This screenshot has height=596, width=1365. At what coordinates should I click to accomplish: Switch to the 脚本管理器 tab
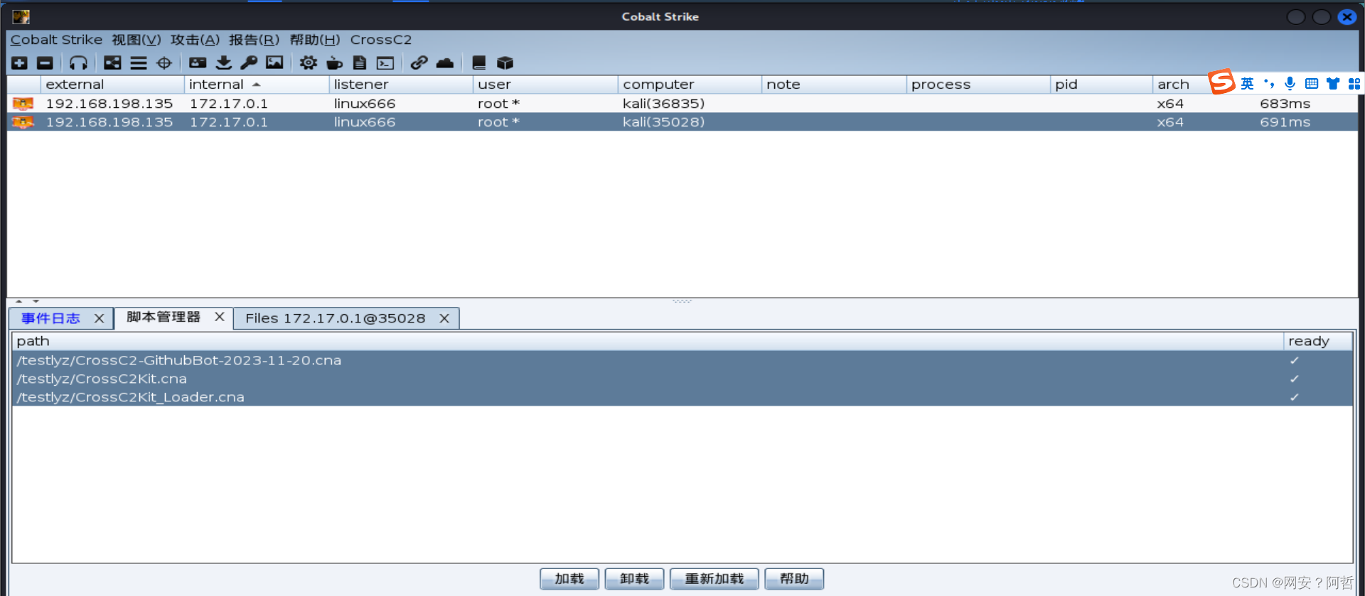[164, 317]
